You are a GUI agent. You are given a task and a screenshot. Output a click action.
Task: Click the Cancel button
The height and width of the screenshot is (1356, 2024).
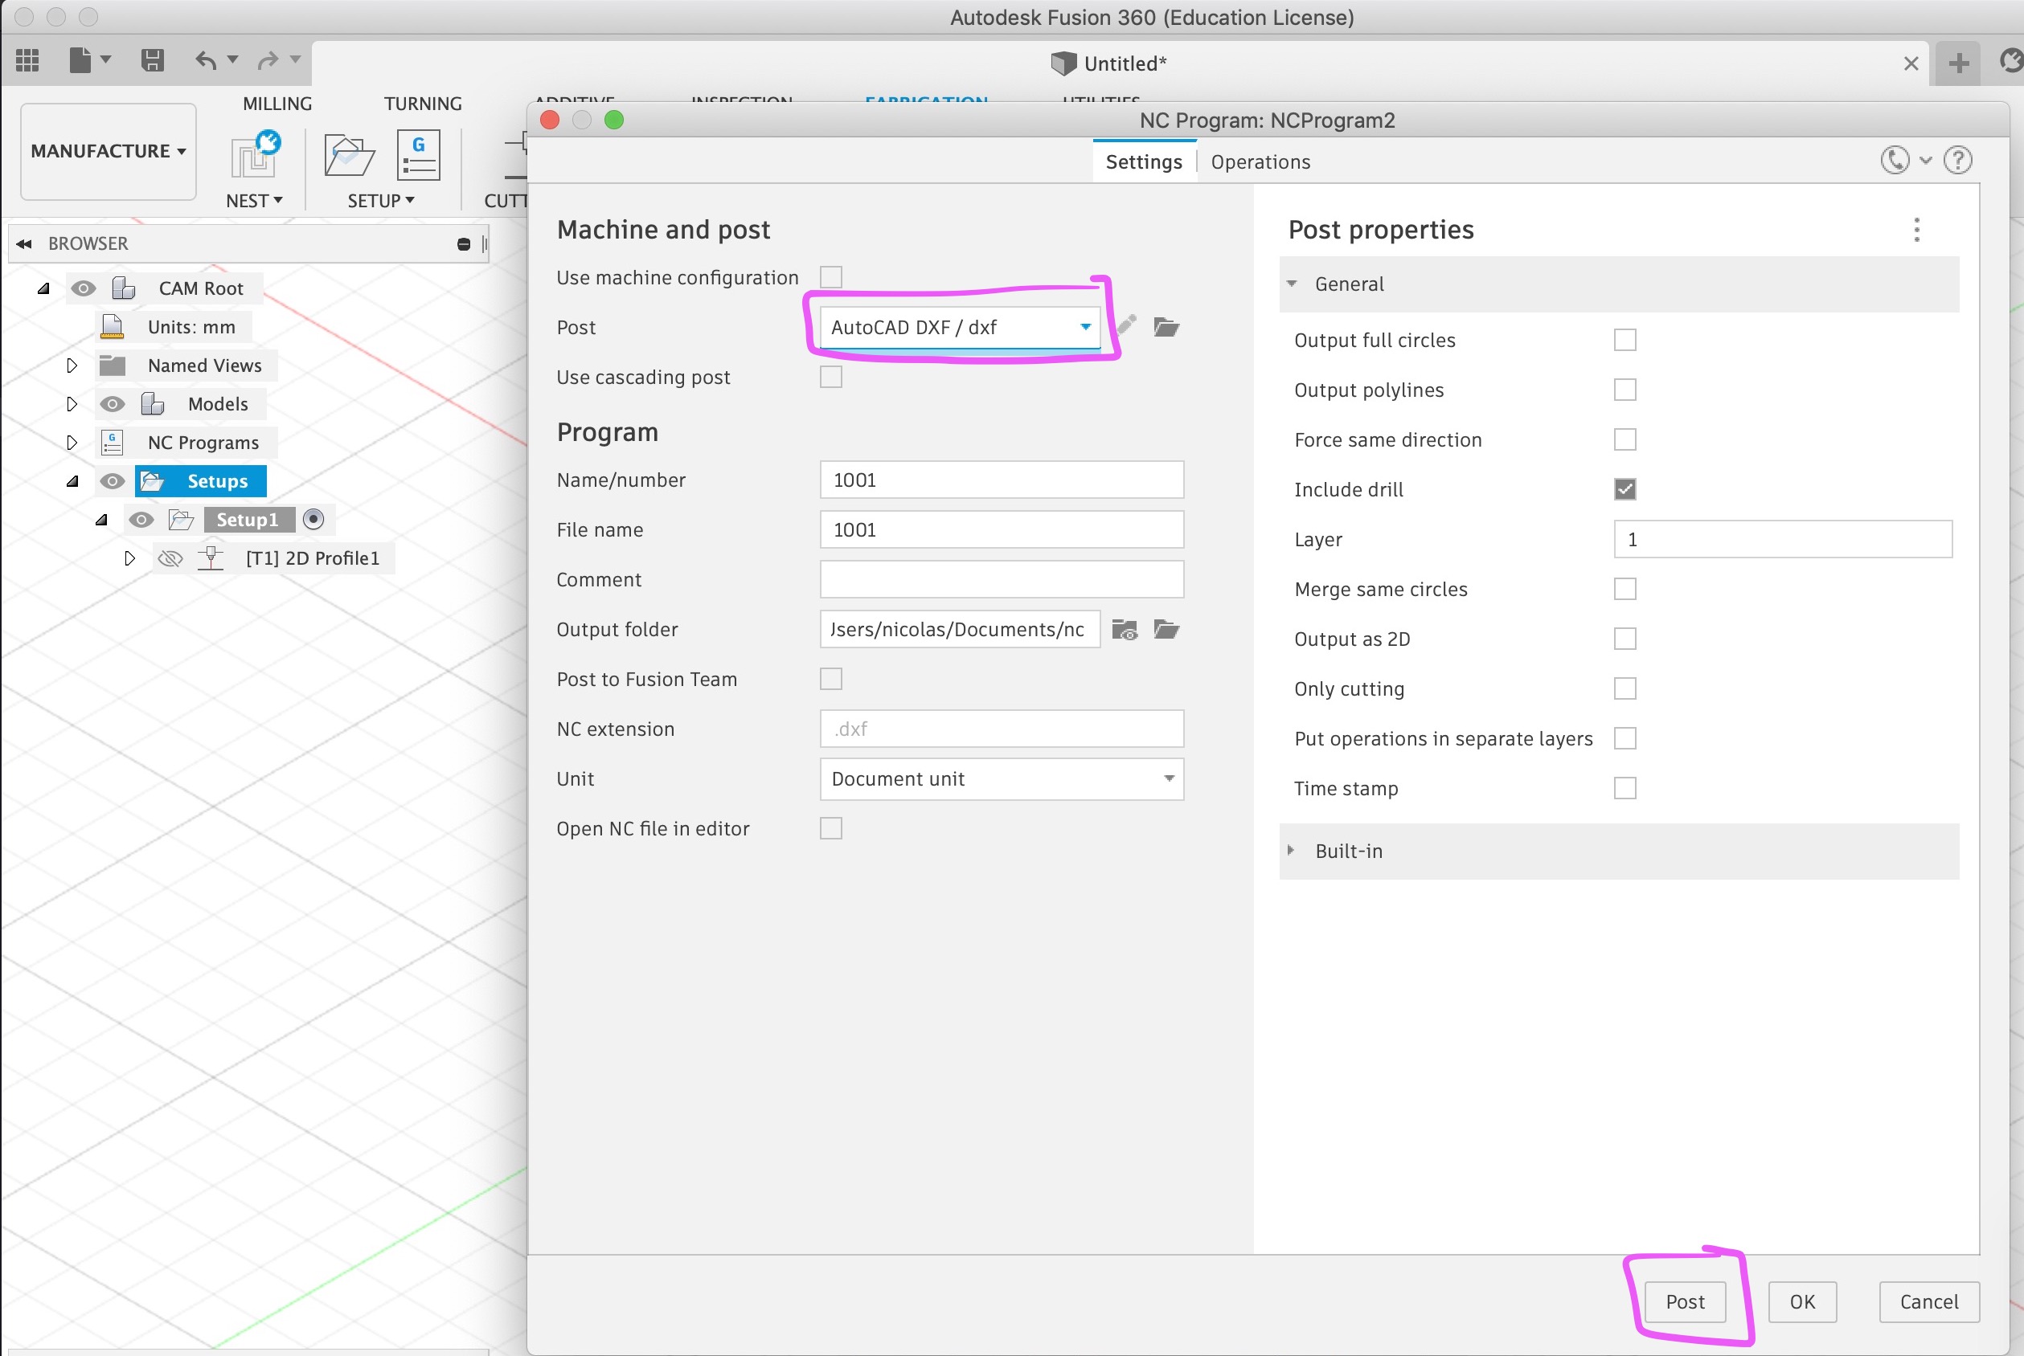[1929, 1301]
